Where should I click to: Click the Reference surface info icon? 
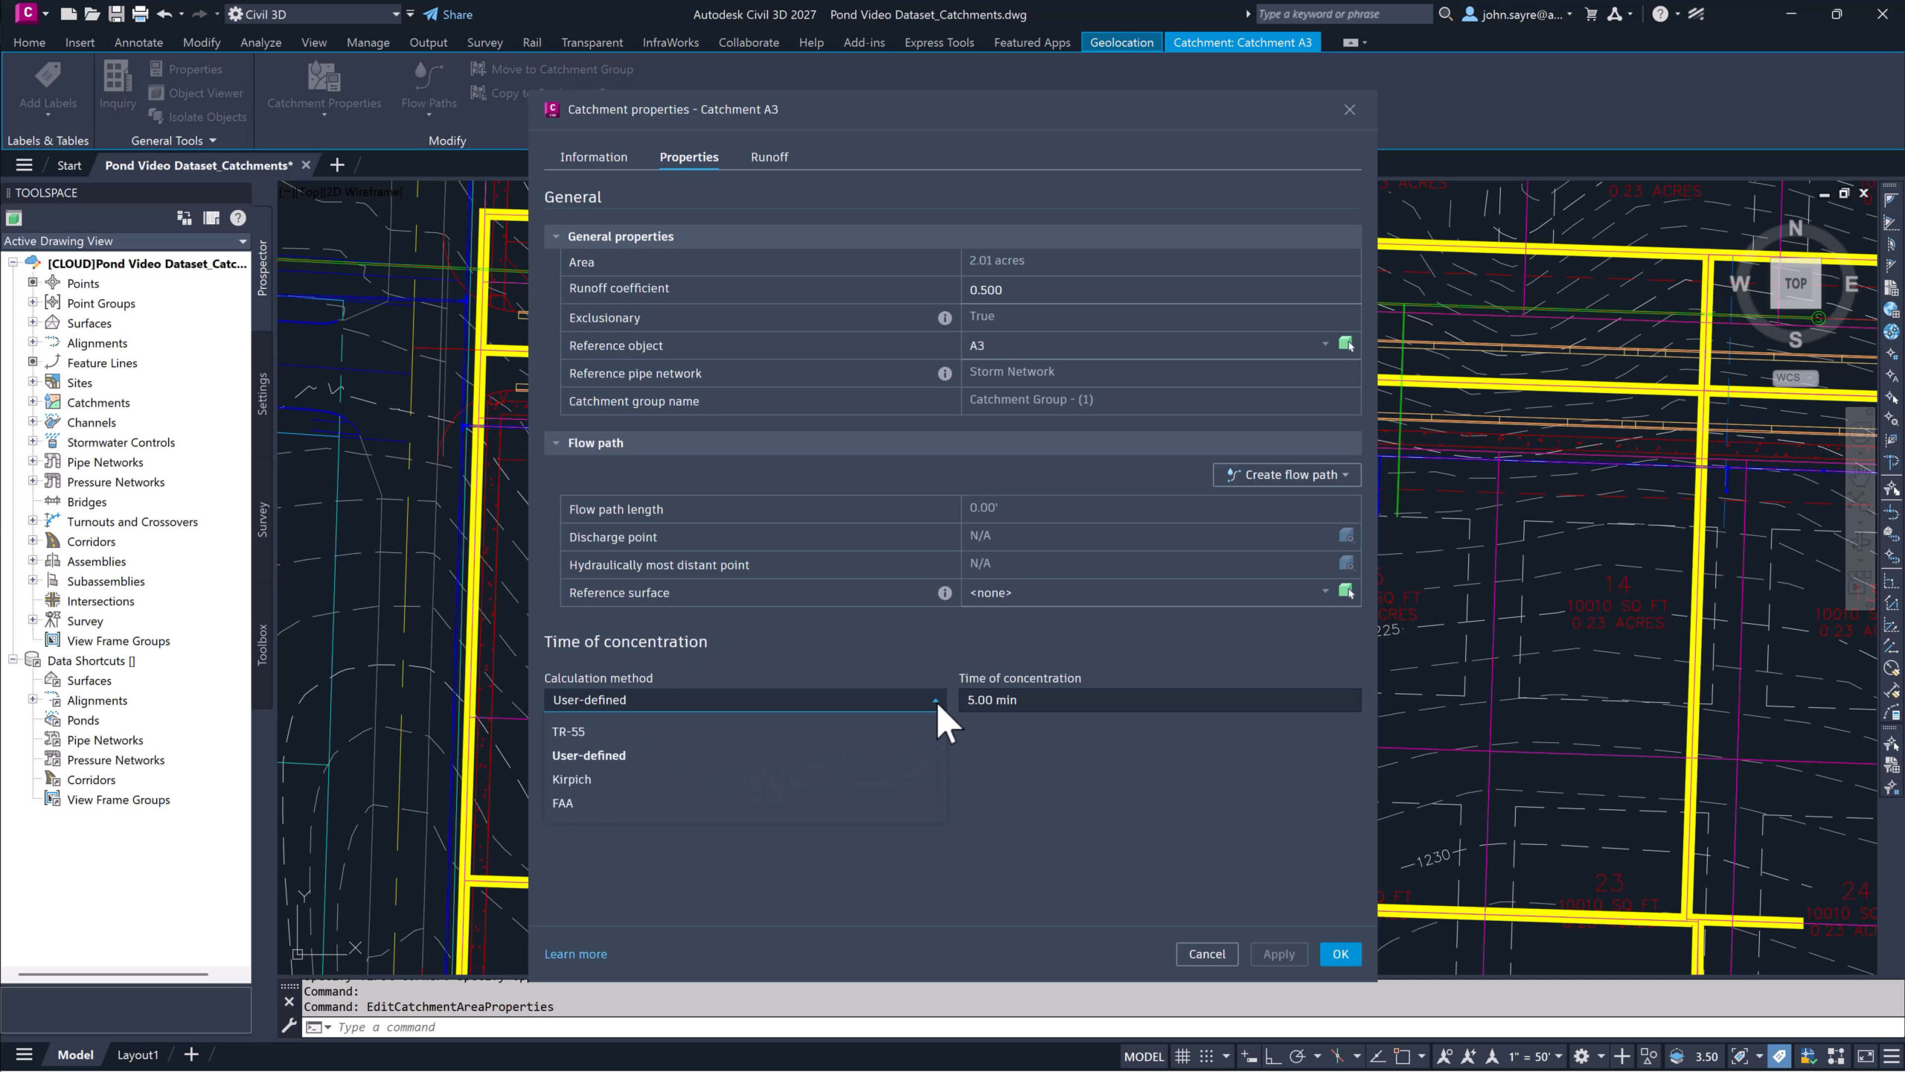coord(944,593)
